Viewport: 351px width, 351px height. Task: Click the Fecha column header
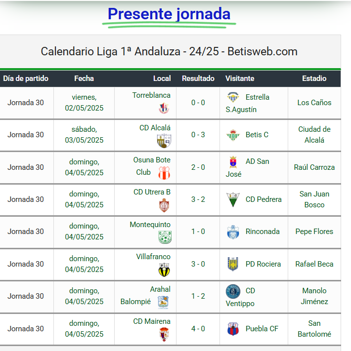point(84,78)
